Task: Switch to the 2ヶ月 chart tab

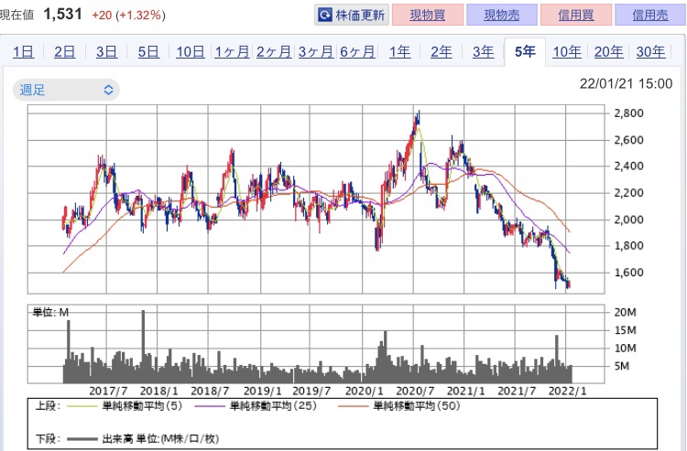Action: point(274,52)
